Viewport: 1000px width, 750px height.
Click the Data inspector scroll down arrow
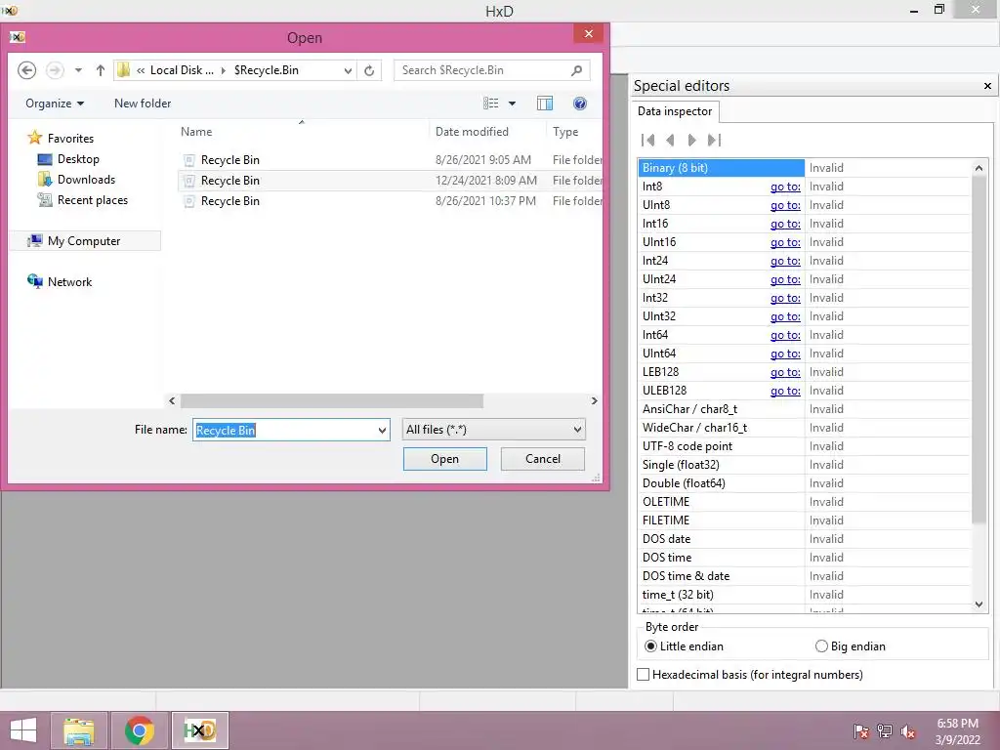[979, 604]
